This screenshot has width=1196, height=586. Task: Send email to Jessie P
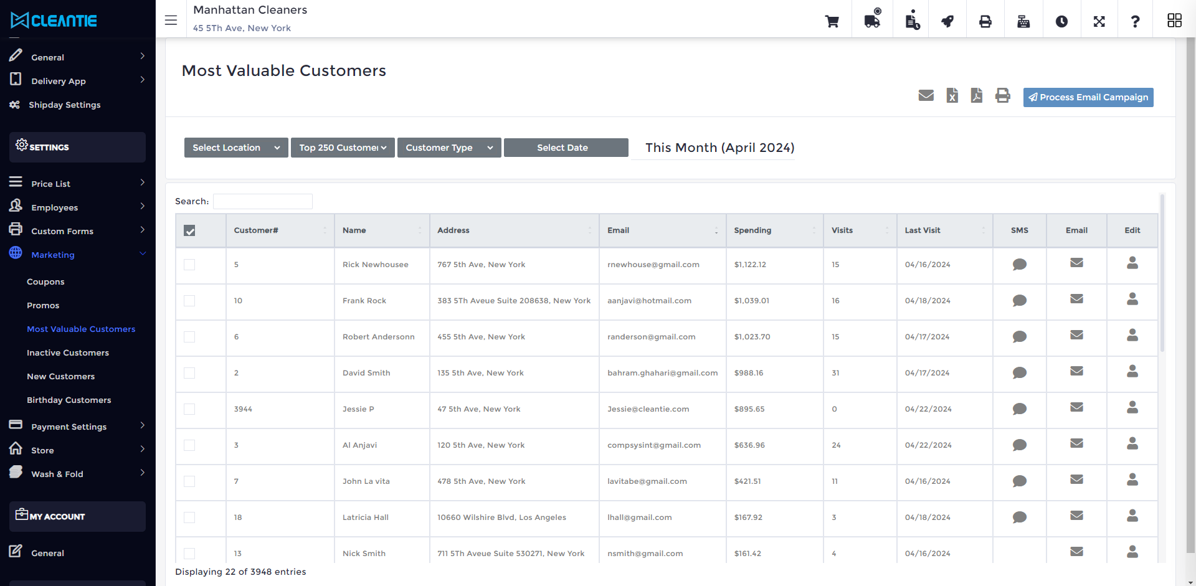click(1076, 407)
